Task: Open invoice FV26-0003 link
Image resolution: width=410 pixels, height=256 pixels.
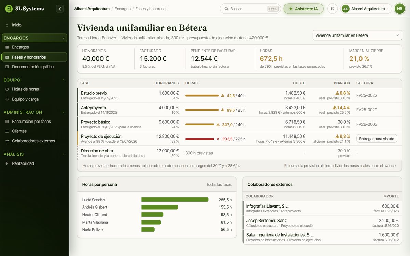Action: coord(367,124)
